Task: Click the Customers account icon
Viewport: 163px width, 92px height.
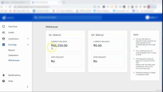Action: pyautogui.click(x=4, y=39)
